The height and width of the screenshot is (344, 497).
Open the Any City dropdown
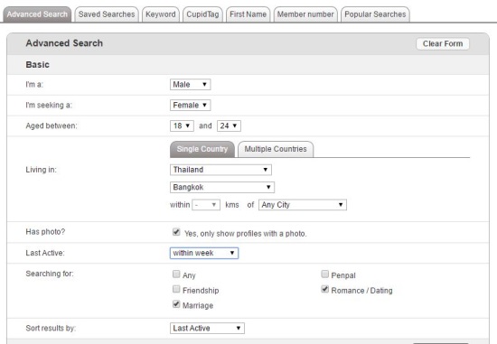303,205
